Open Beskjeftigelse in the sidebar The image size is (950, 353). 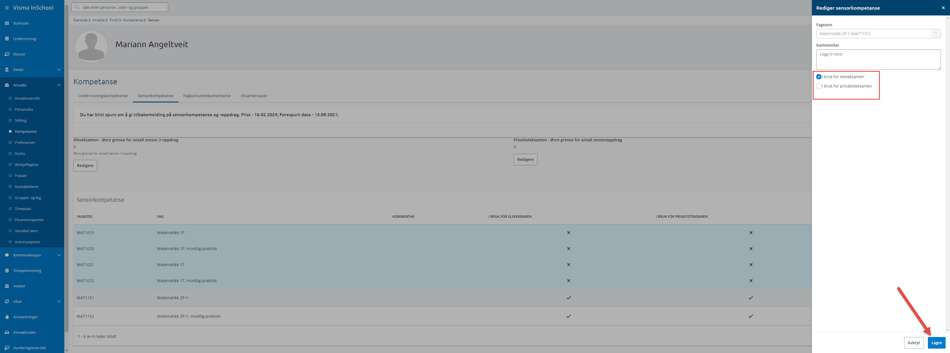pos(27,165)
